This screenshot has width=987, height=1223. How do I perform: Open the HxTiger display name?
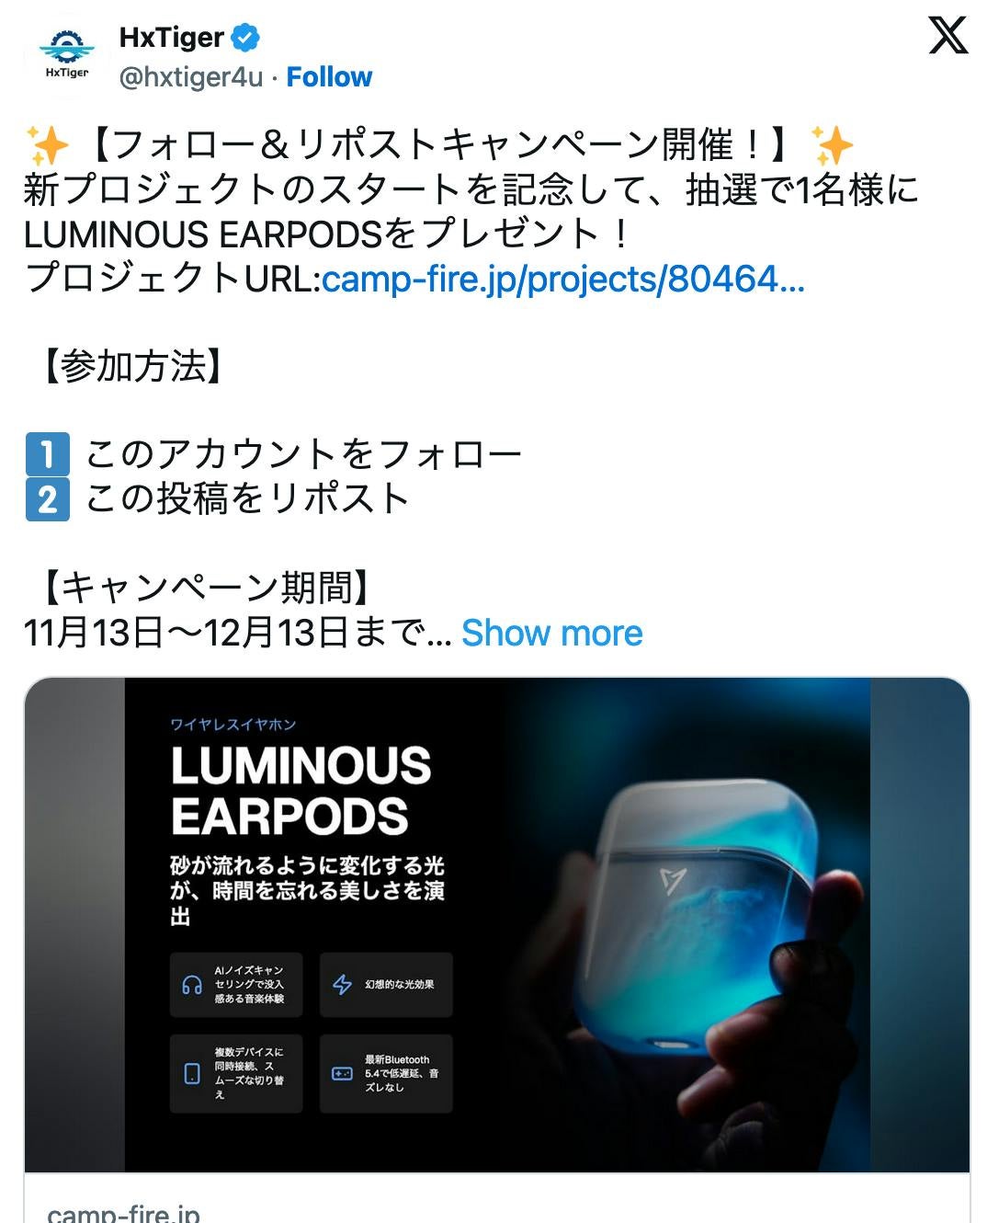(x=172, y=38)
